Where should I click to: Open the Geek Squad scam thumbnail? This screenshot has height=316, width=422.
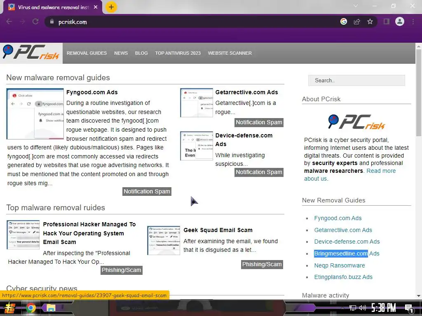(x=164, y=240)
